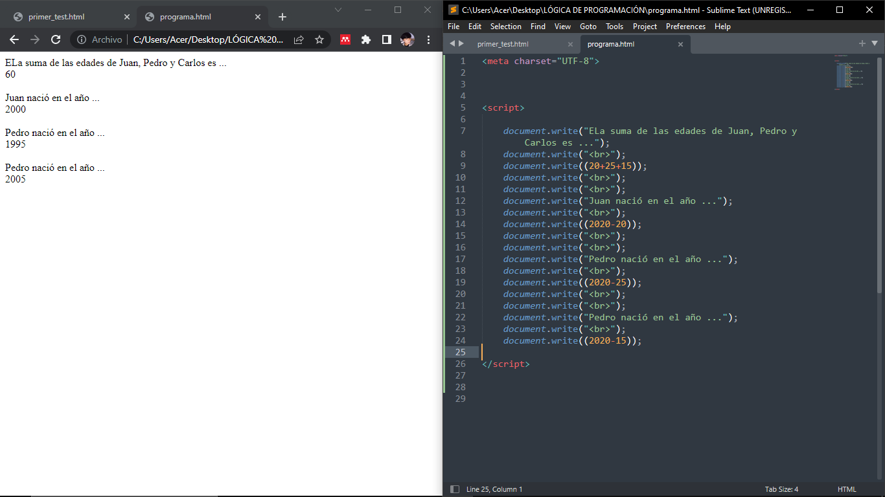Click the value 1995 on the web page

pos(16,144)
